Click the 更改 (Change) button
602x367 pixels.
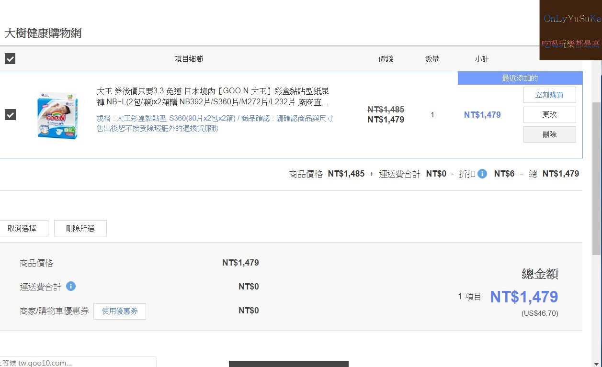pos(549,114)
